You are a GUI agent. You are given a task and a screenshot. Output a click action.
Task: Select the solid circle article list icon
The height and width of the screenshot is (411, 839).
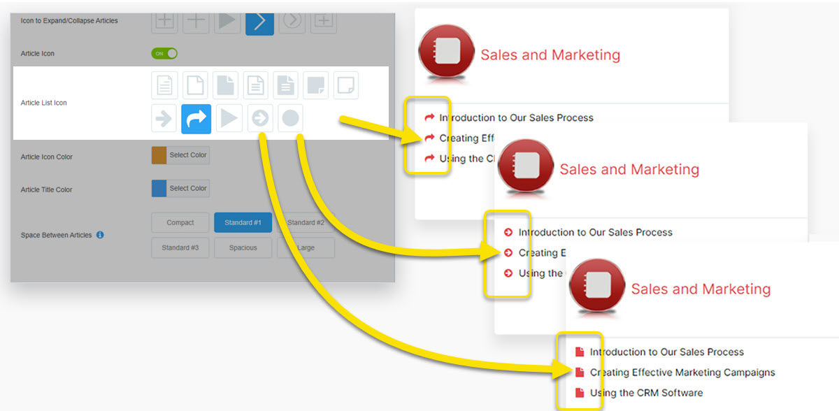pos(290,119)
